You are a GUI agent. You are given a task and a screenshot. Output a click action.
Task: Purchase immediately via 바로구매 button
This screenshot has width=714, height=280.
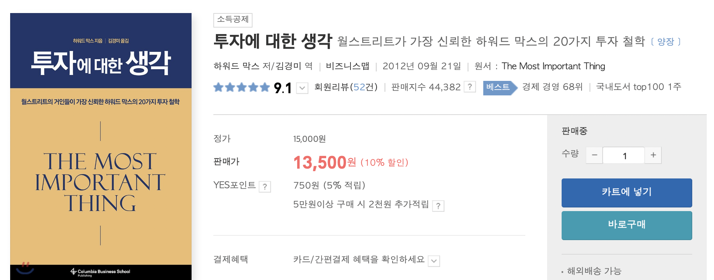coord(627,225)
